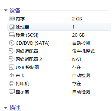Collapse the 设备 section triangle

coord(6,10)
